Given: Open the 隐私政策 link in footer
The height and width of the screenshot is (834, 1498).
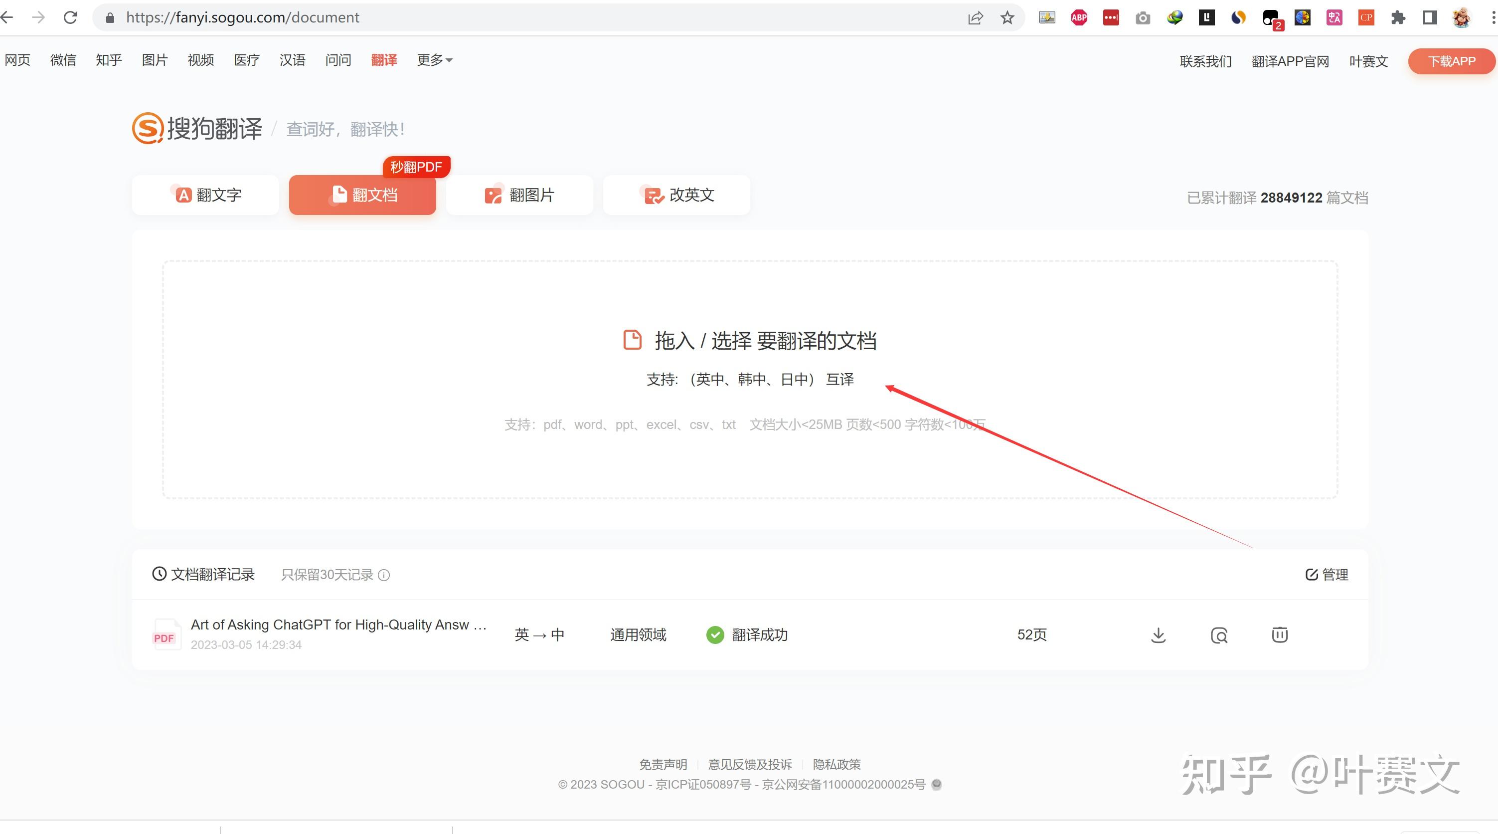Looking at the screenshot, I should pyautogui.click(x=836, y=764).
